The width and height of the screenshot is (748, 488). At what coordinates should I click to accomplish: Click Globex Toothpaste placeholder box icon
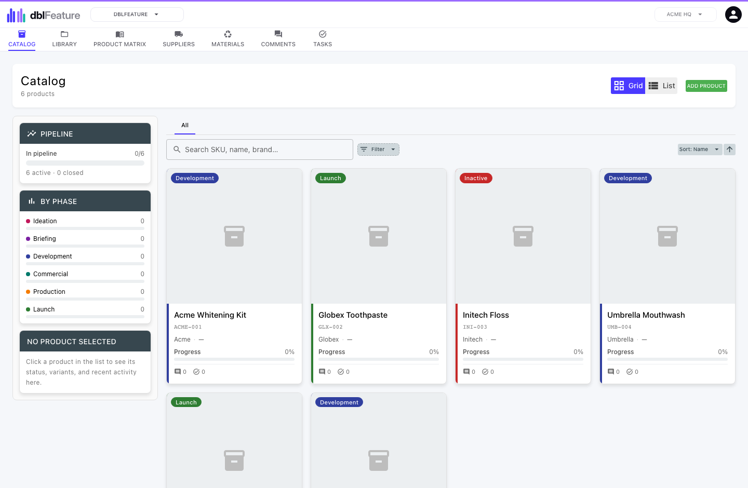pos(379,236)
